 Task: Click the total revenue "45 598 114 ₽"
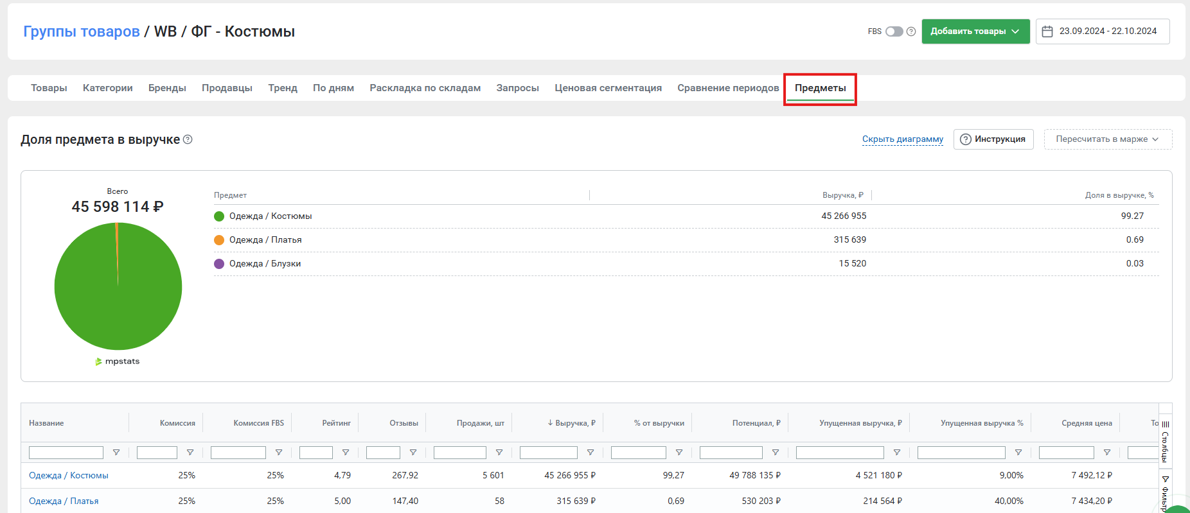click(118, 207)
